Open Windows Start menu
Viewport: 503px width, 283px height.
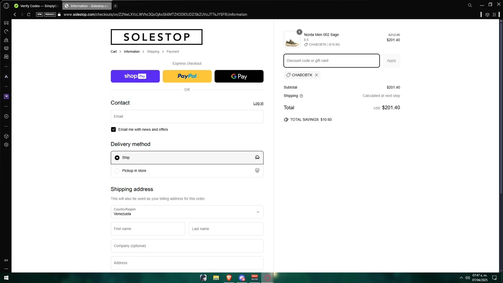click(x=6, y=278)
